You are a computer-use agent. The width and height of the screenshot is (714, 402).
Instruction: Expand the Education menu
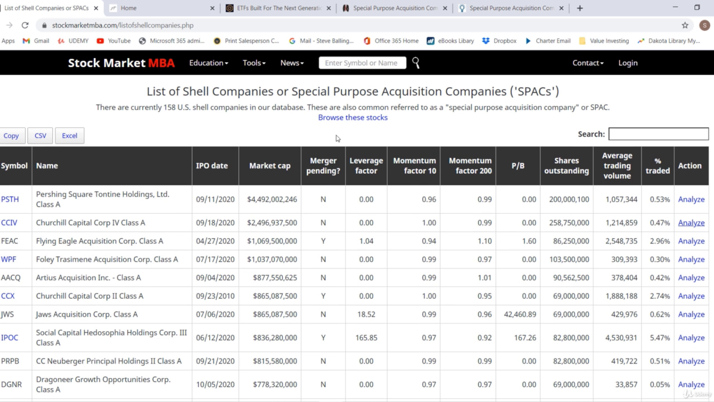[209, 63]
